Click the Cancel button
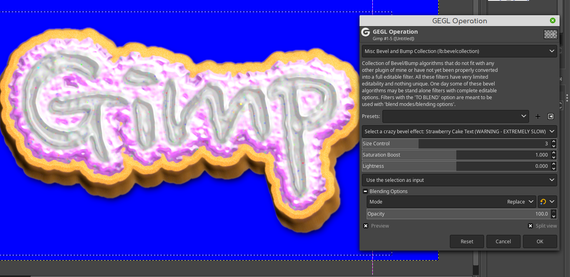 click(x=503, y=242)
